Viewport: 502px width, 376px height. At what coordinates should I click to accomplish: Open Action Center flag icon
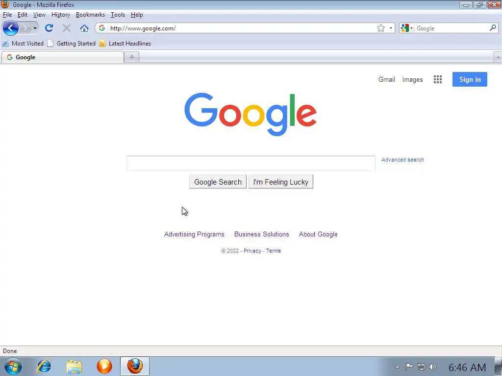click(x=409, y=367)
